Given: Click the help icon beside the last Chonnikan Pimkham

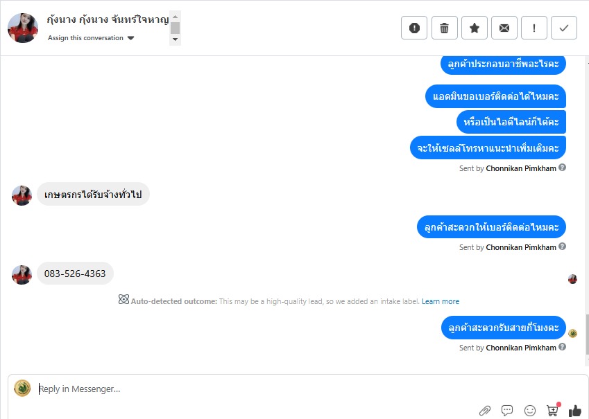Looking at the screenshot, I should coord(562,347).
